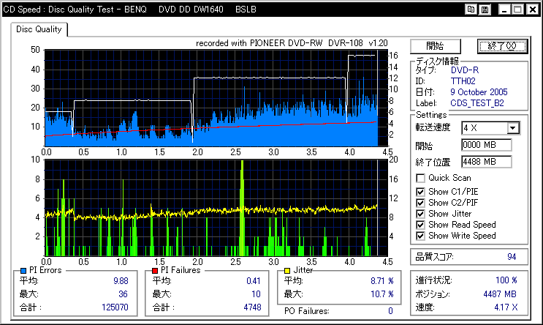Toggle the Show Jitter checkbox
543x325 pixels.
point(420,214)
